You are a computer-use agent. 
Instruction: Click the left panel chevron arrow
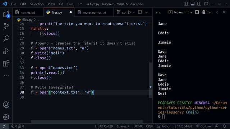pos(217,12)
